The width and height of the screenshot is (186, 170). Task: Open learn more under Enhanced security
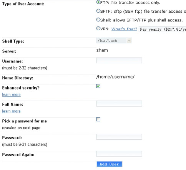12,95
